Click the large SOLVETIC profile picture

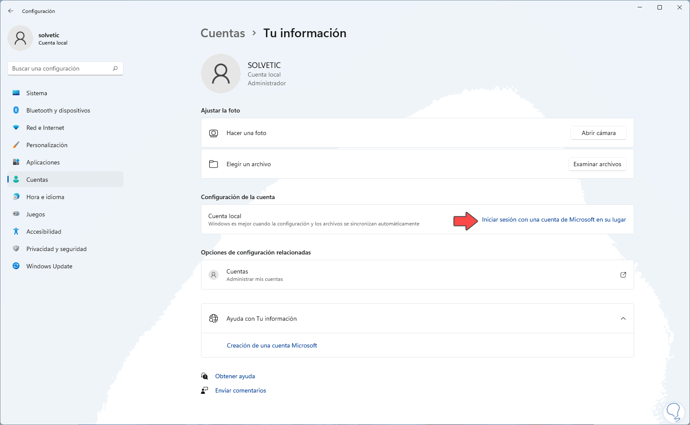pyautogui.click(x=221, y=74)
